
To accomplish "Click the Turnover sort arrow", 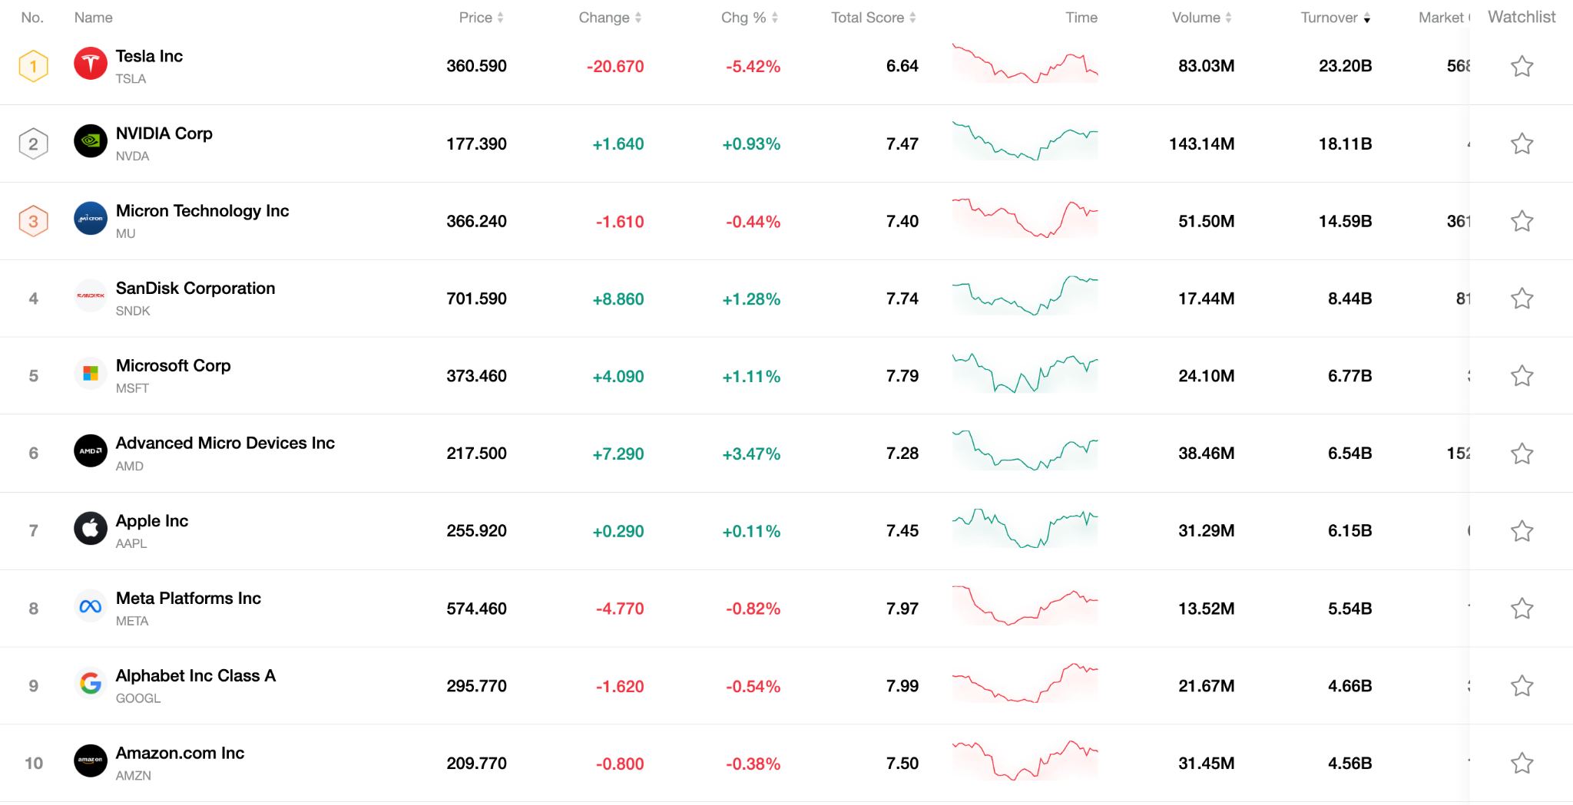I will [1369, 17].
